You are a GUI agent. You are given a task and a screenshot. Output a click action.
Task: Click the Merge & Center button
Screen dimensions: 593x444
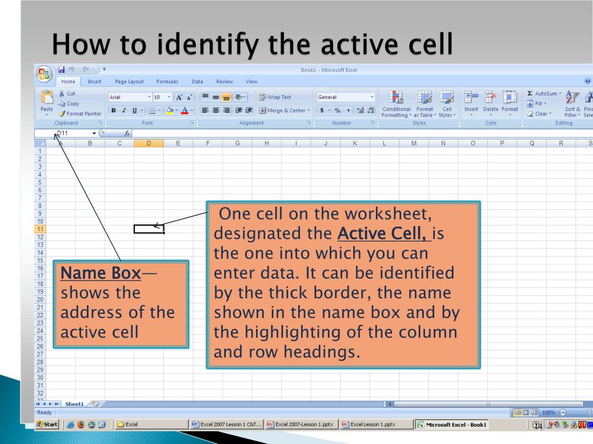point(282,110)
